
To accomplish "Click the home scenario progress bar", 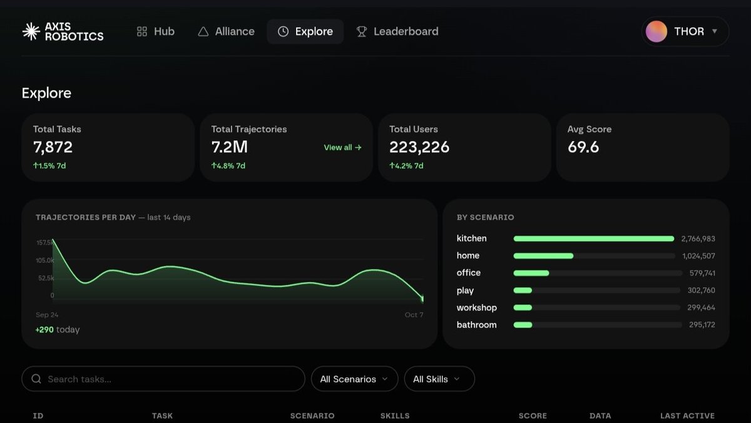I will click(x=594, y=256).
